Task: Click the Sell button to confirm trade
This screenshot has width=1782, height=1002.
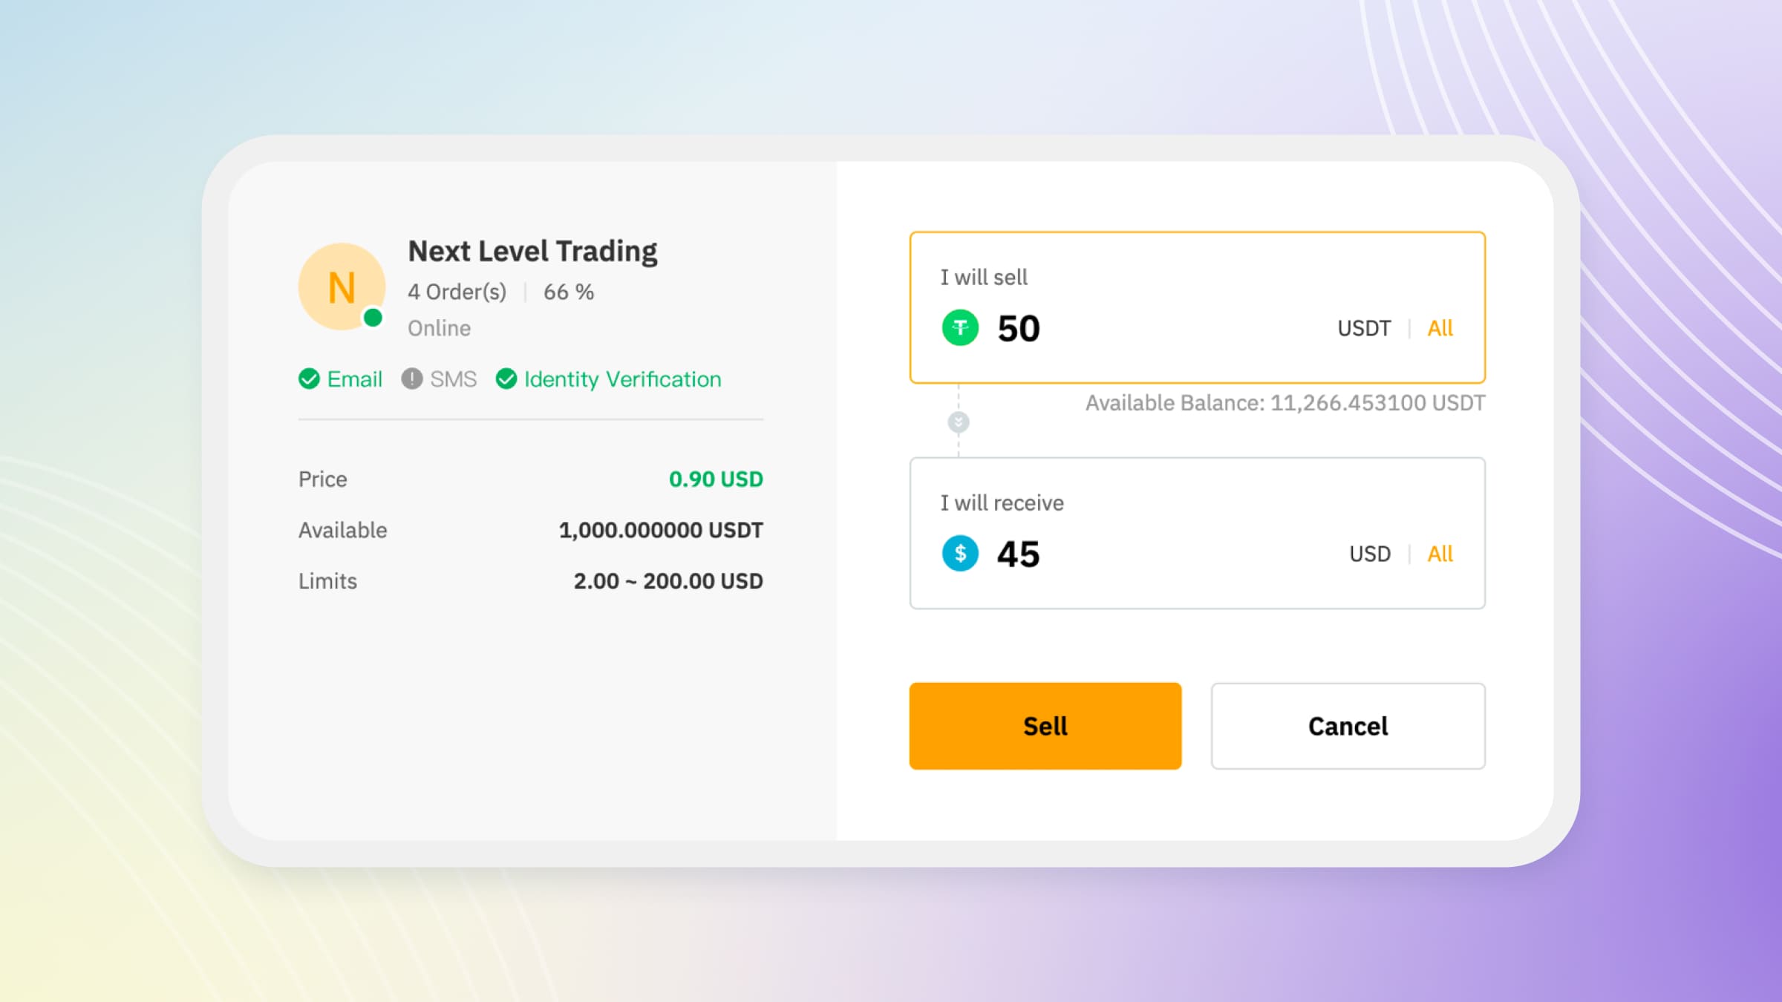Action: coord(1045,725)
